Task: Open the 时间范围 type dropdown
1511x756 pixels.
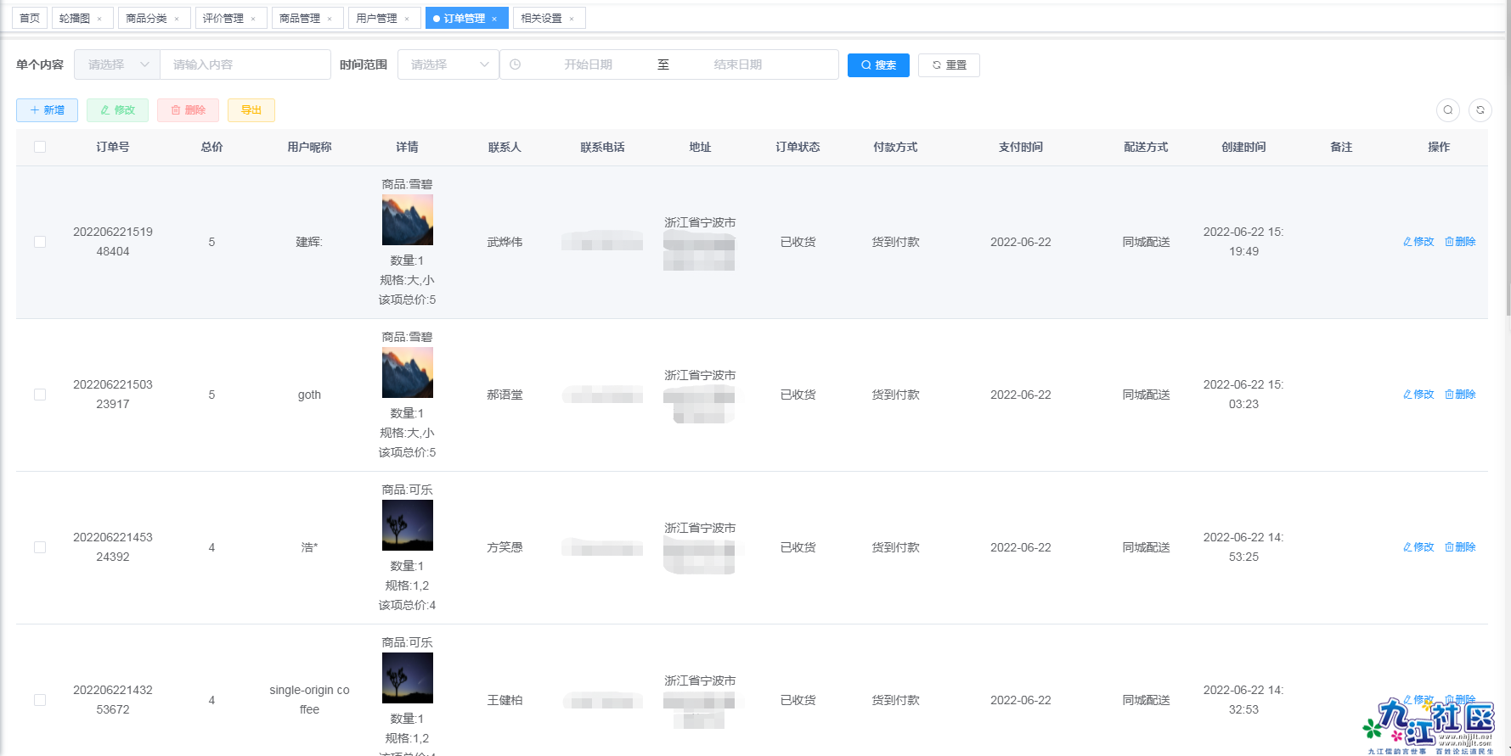Action: coord(448,64)
